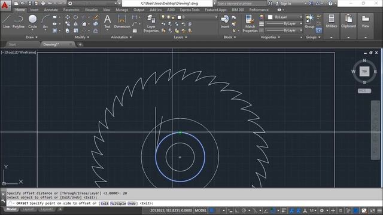Expand the Properties panel
The image size is (383, 215).
270,37
